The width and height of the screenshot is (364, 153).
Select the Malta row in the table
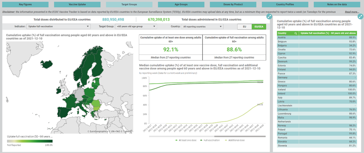tap(317, 118)
